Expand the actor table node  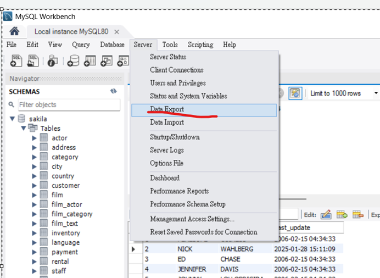[x=35, y=138]
